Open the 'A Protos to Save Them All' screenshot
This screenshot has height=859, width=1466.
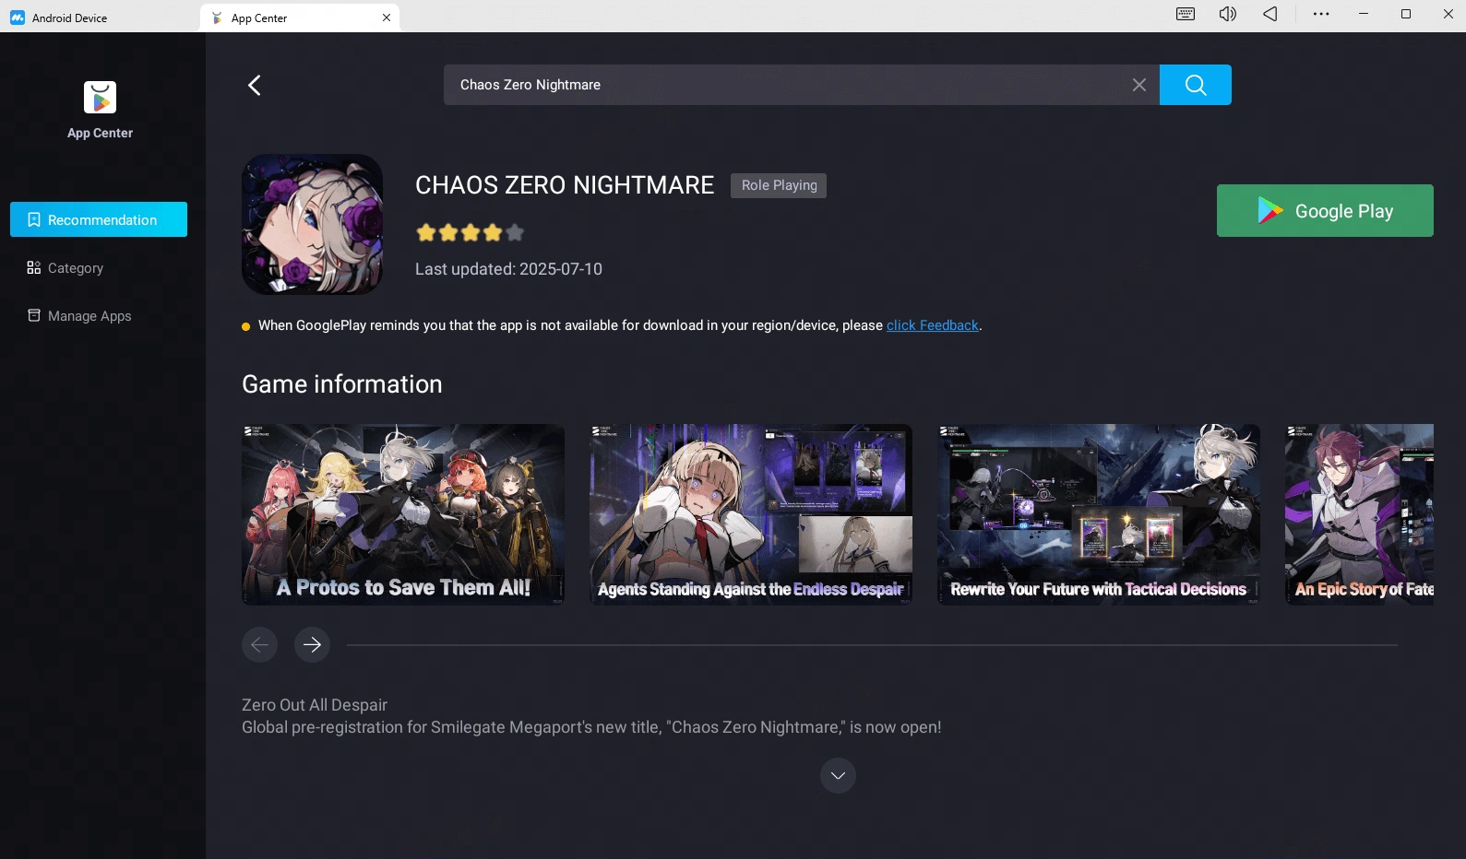[x=403, y=514]
